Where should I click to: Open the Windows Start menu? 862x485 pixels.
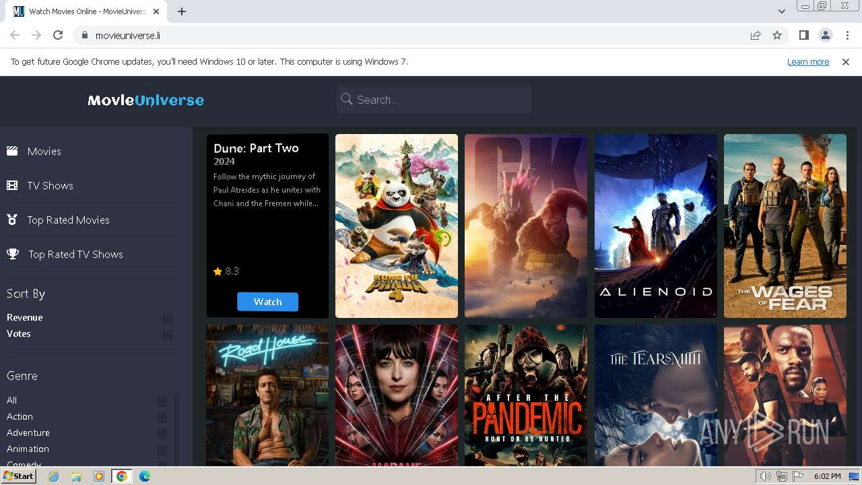click(19, 476)
